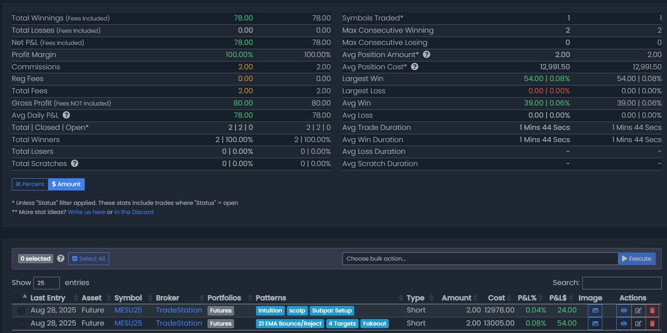Open image for the Fakeout trade
Viewport: 667px width, 333px height.
(595, 324)
